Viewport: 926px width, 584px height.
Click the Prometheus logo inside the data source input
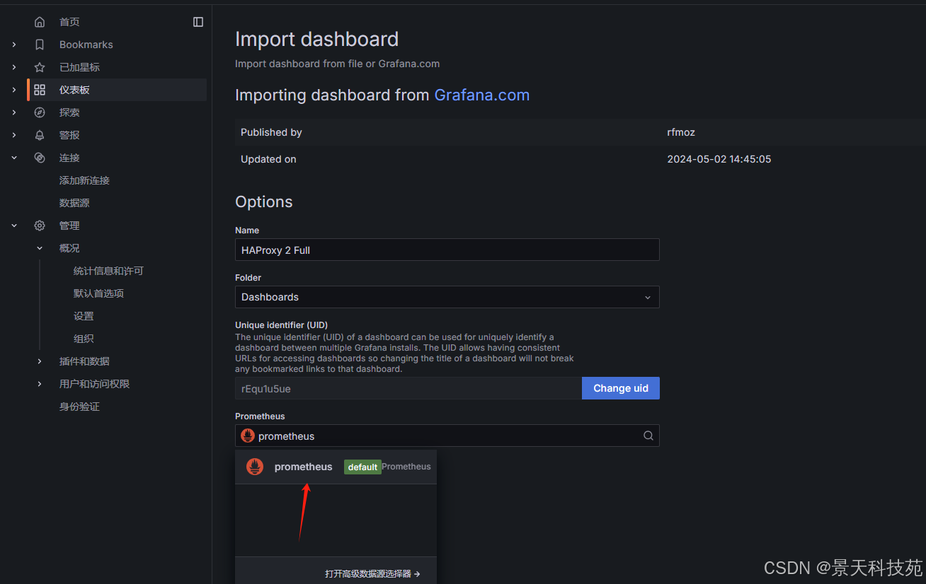[248, 436]
